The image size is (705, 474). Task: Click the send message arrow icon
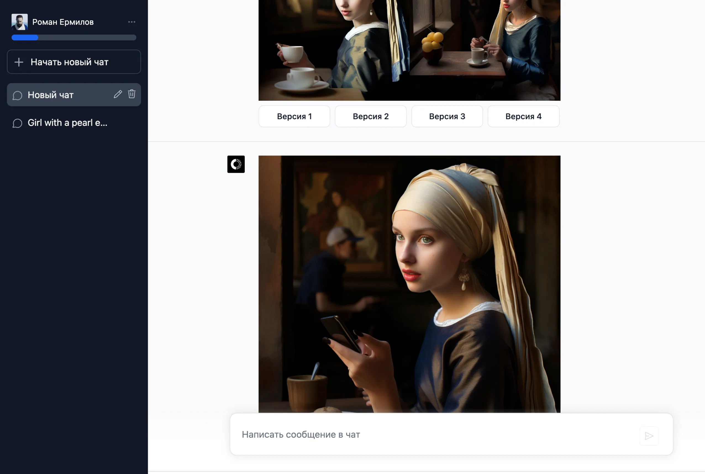pos(649,436)
